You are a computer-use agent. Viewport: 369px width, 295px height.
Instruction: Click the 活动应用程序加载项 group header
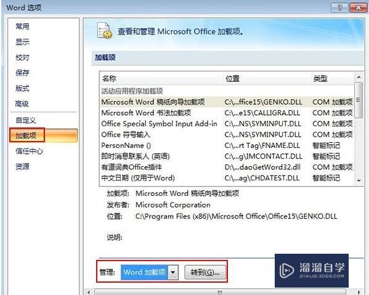point(132,91)
